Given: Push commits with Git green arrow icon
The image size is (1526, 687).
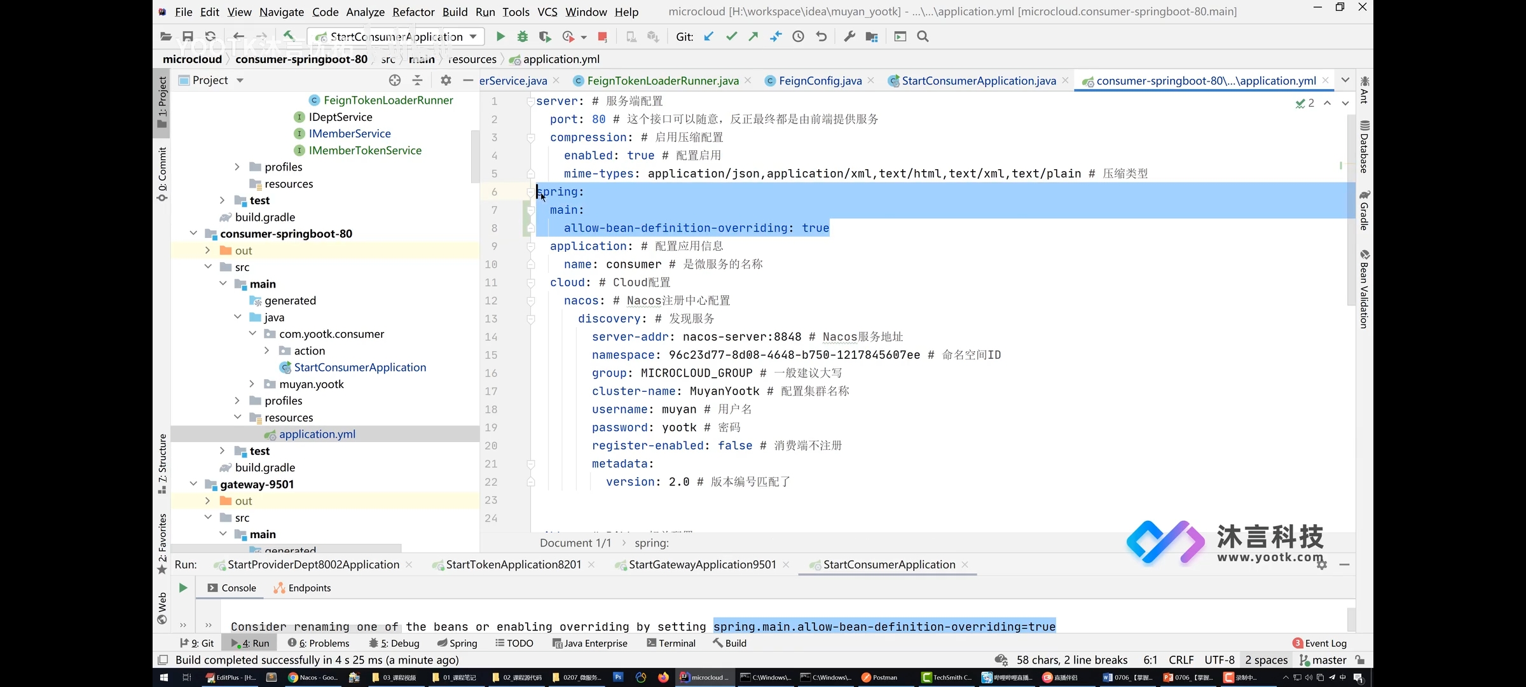Looking at the screenshot, I should click(753, 37).
